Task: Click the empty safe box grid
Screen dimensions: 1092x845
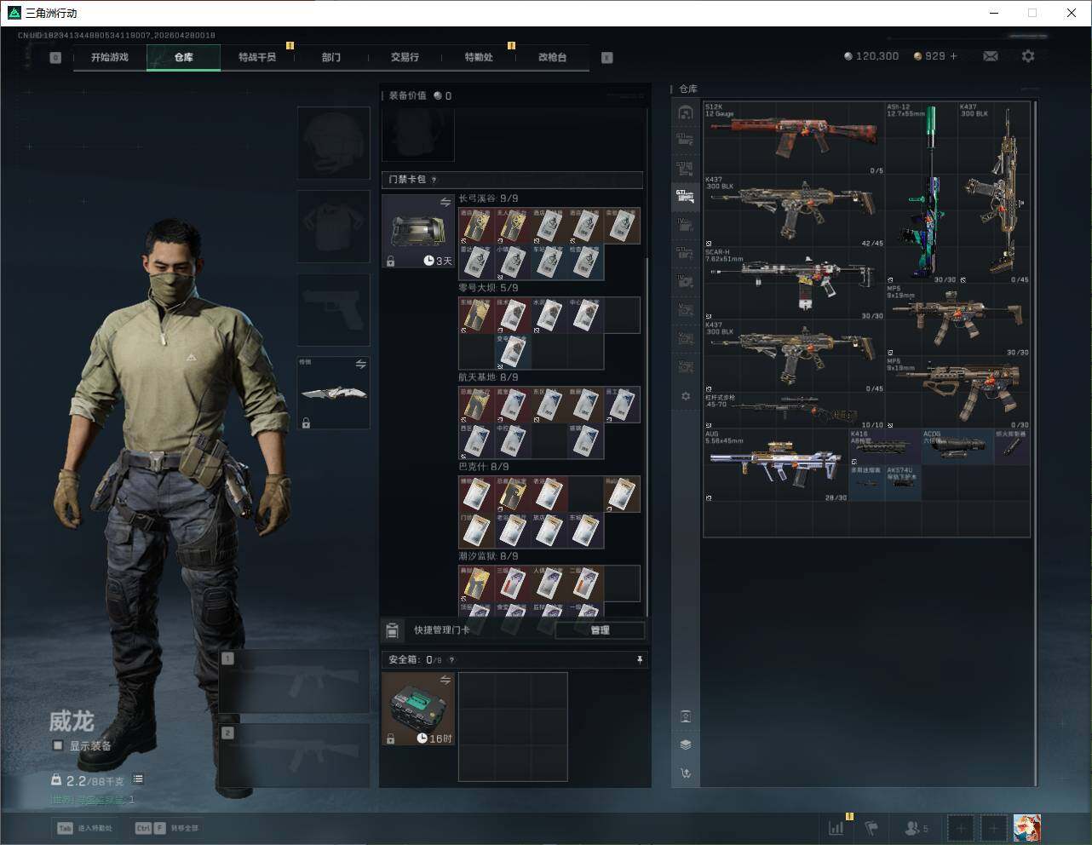Action: [x=513, y=727]
